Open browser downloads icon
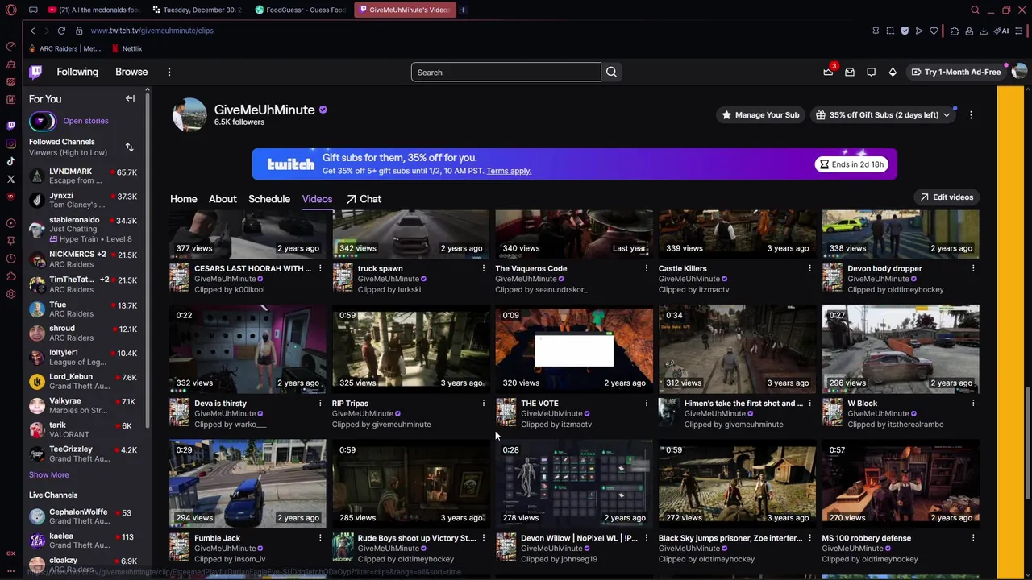1032x580 pixels. pos(984,31)
